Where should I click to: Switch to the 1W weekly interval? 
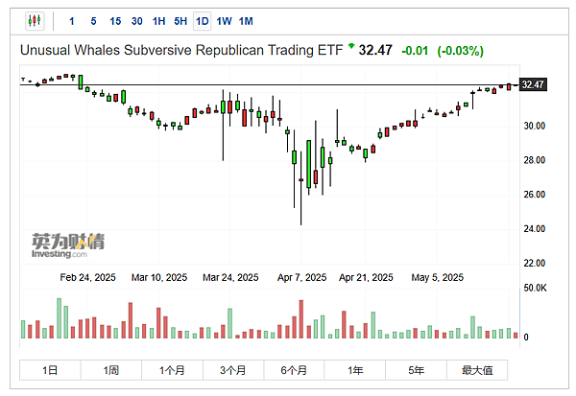(224, 21)
